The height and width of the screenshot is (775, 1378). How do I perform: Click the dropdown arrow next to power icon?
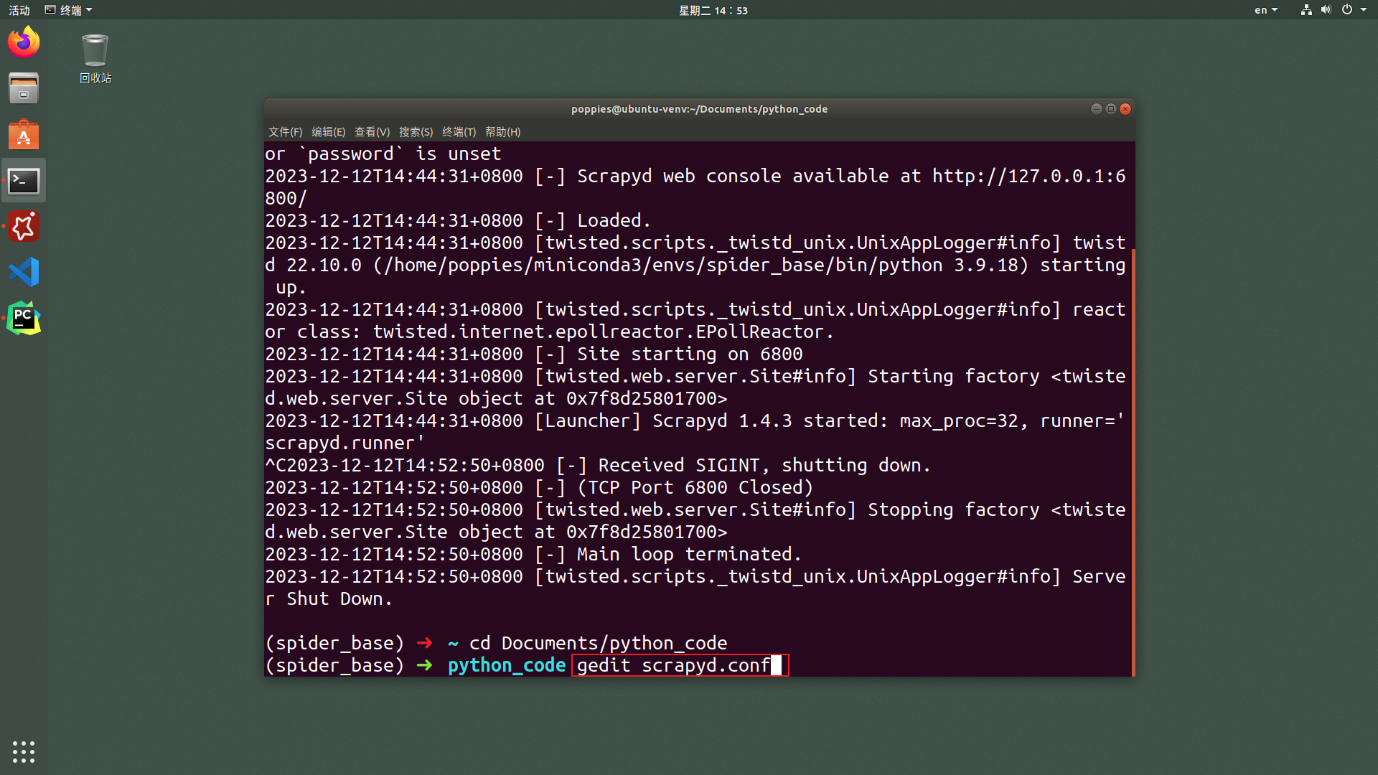1364,10
